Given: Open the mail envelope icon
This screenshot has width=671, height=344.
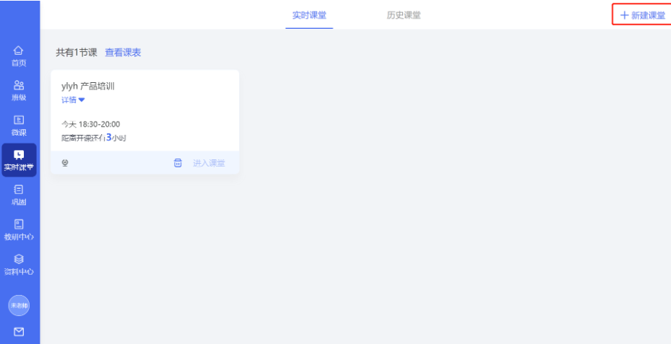Looking at the screenshot, I should click(19, 332).
